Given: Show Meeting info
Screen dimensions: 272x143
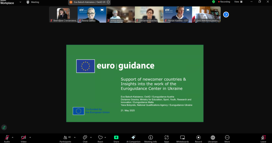Looking at the screenshot, I should click(x=151, y=139).
